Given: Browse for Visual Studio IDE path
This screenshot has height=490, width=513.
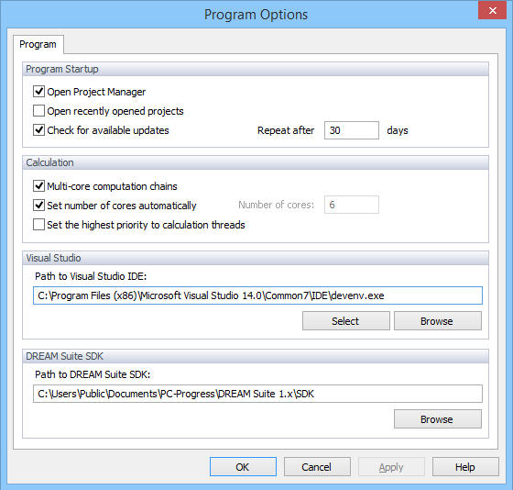Looking at the screenshot, I should [438, 321].
